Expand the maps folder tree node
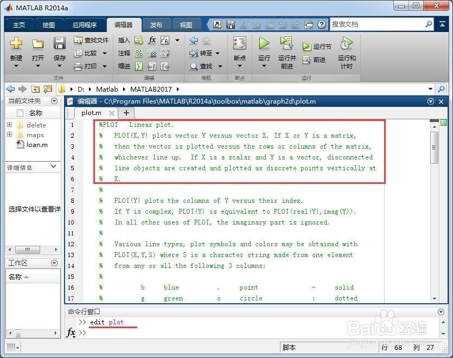 click(10, 135)
